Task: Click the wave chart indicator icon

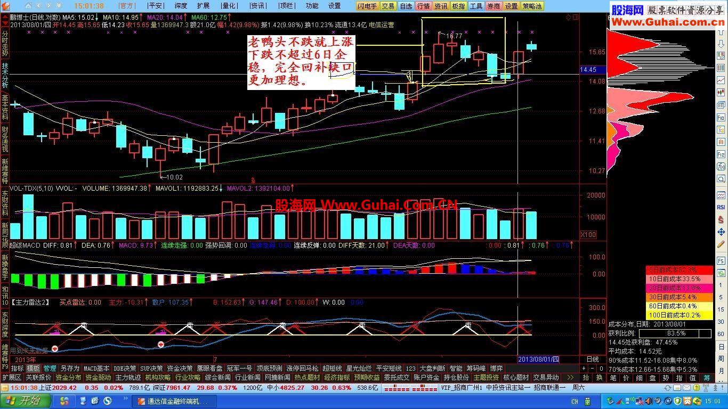Action: [x=721, y=195]
